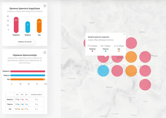The image size is (166, 118).
Task: Click Telekom horizontal bar in technology chart
Action: (x=28, y=71)
